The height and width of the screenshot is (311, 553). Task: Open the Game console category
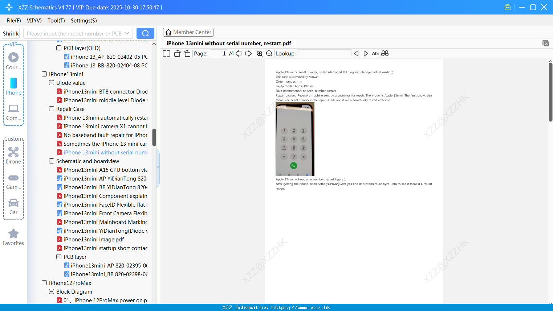pos(13,181)
